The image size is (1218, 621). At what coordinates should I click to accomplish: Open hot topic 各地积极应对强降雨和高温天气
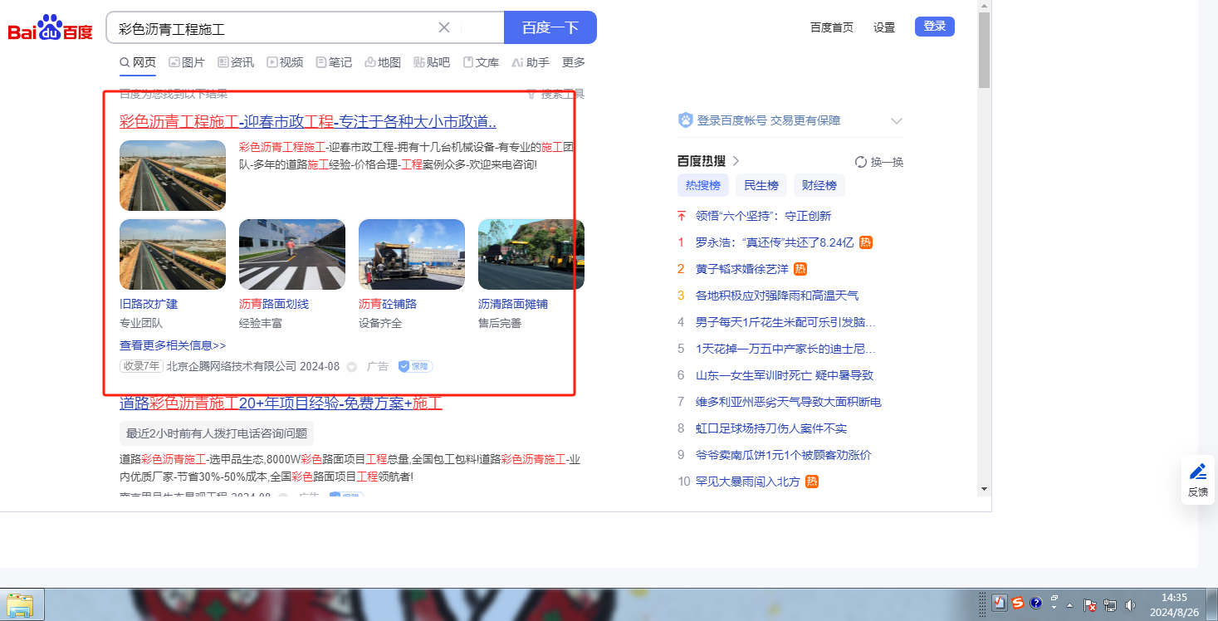[777, 296]
